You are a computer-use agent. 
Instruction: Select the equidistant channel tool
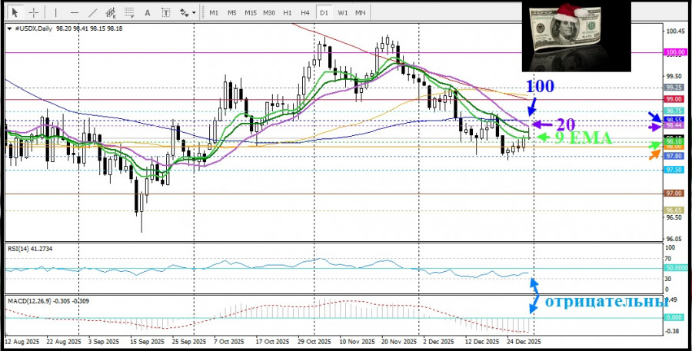pyautogui.click(x=112, y=13)
